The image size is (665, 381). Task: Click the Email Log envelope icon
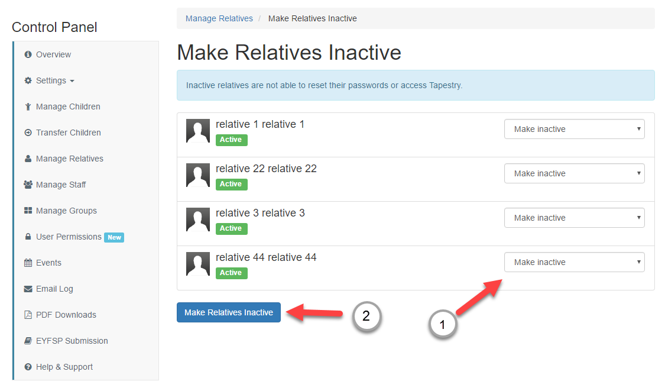click(x=28, y=289)
